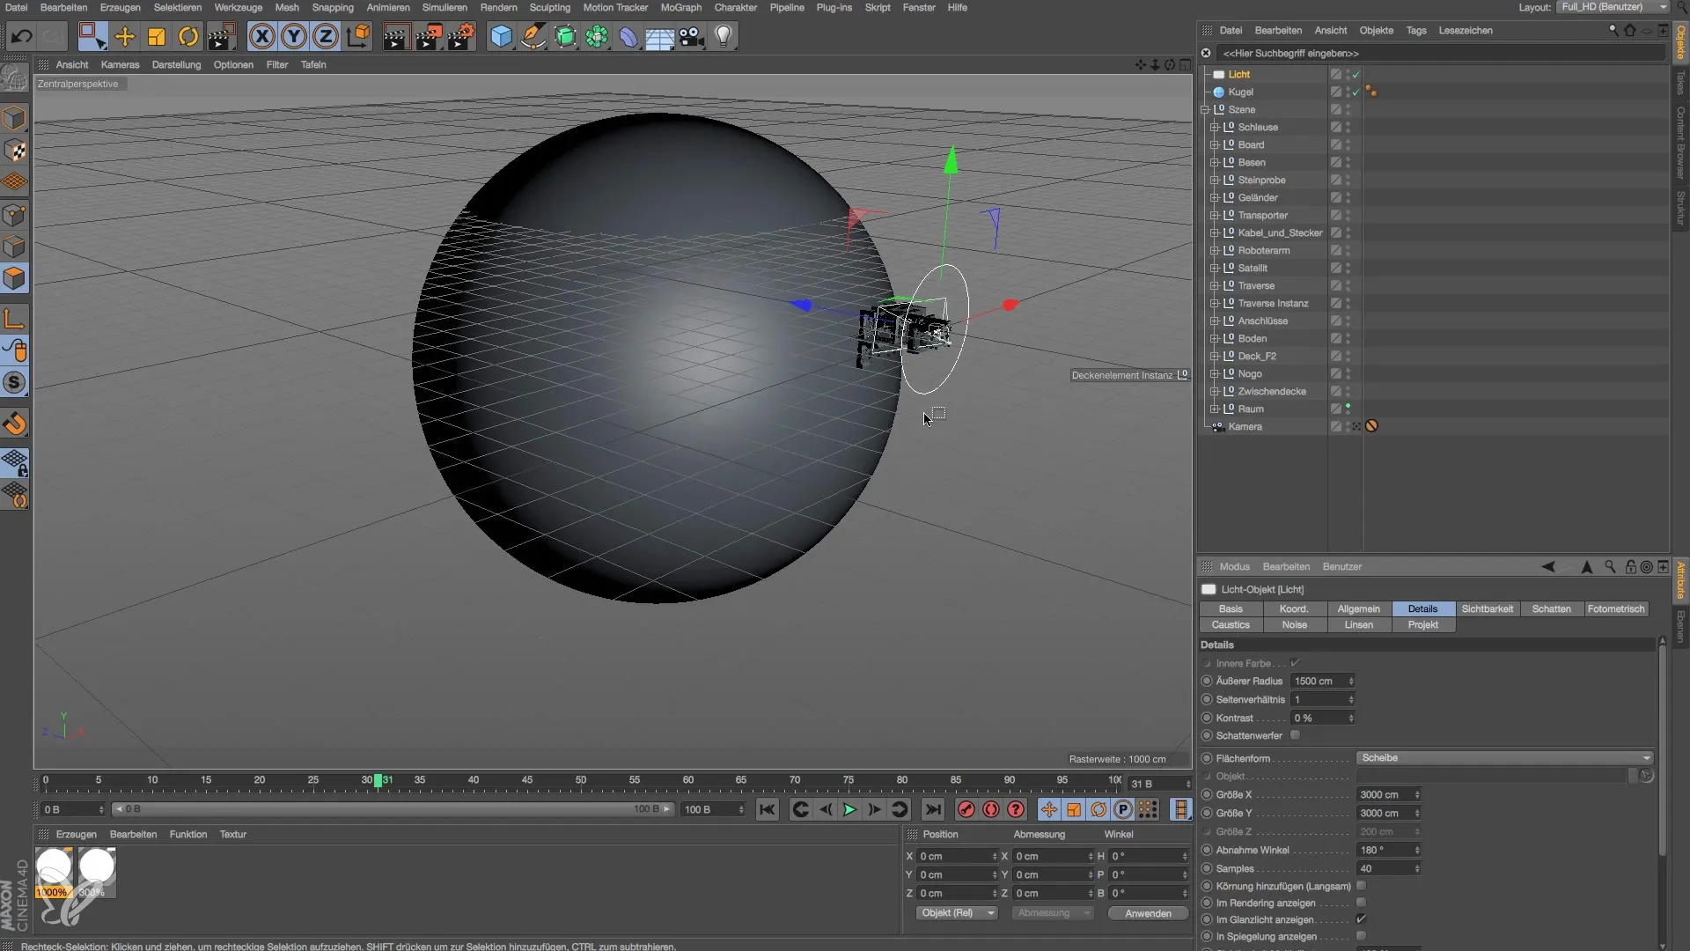Expand the Satellit tree node

coord(1214,268)
